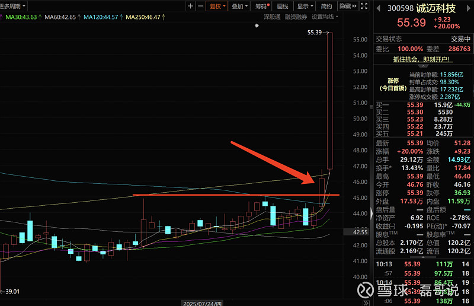Click the 买五 price 55.21 row
This screenshot has height=306, width=474.
click(x=423, y=133)
